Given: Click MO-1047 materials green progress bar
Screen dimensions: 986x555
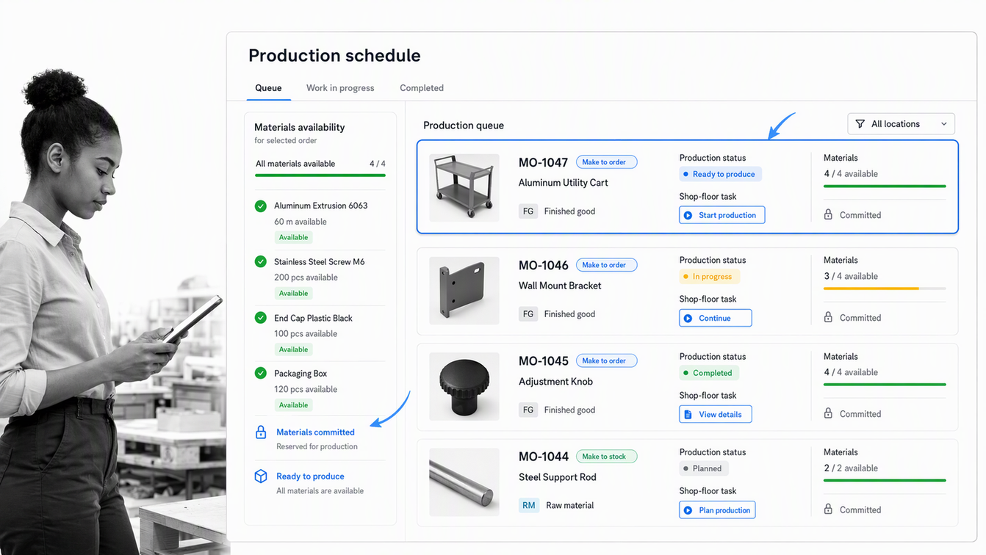Looking at the screenshot, I should click(885, 186).
